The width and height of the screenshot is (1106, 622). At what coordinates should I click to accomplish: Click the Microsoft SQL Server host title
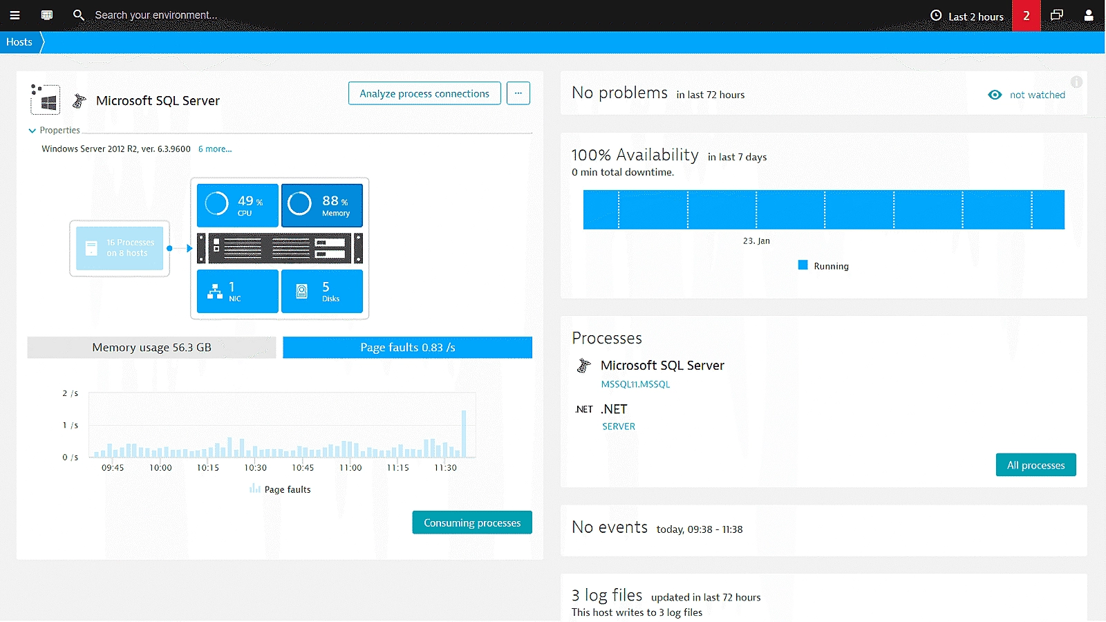(158, 101)
